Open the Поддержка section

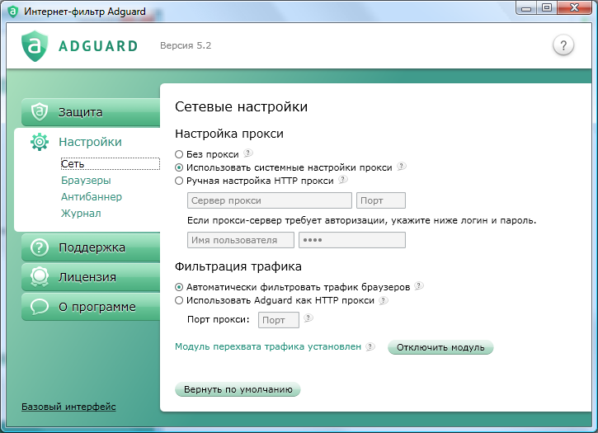pos(91,247)
